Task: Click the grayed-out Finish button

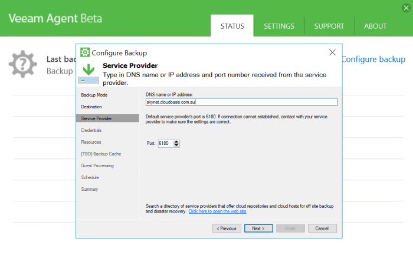Action: coord(290,228)
